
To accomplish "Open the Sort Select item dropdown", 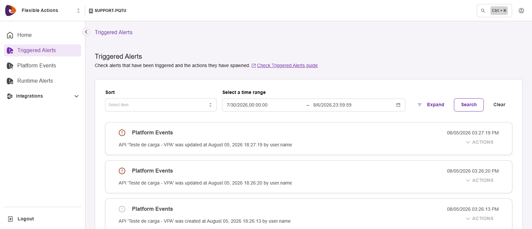I will click(x=161, y=105).
